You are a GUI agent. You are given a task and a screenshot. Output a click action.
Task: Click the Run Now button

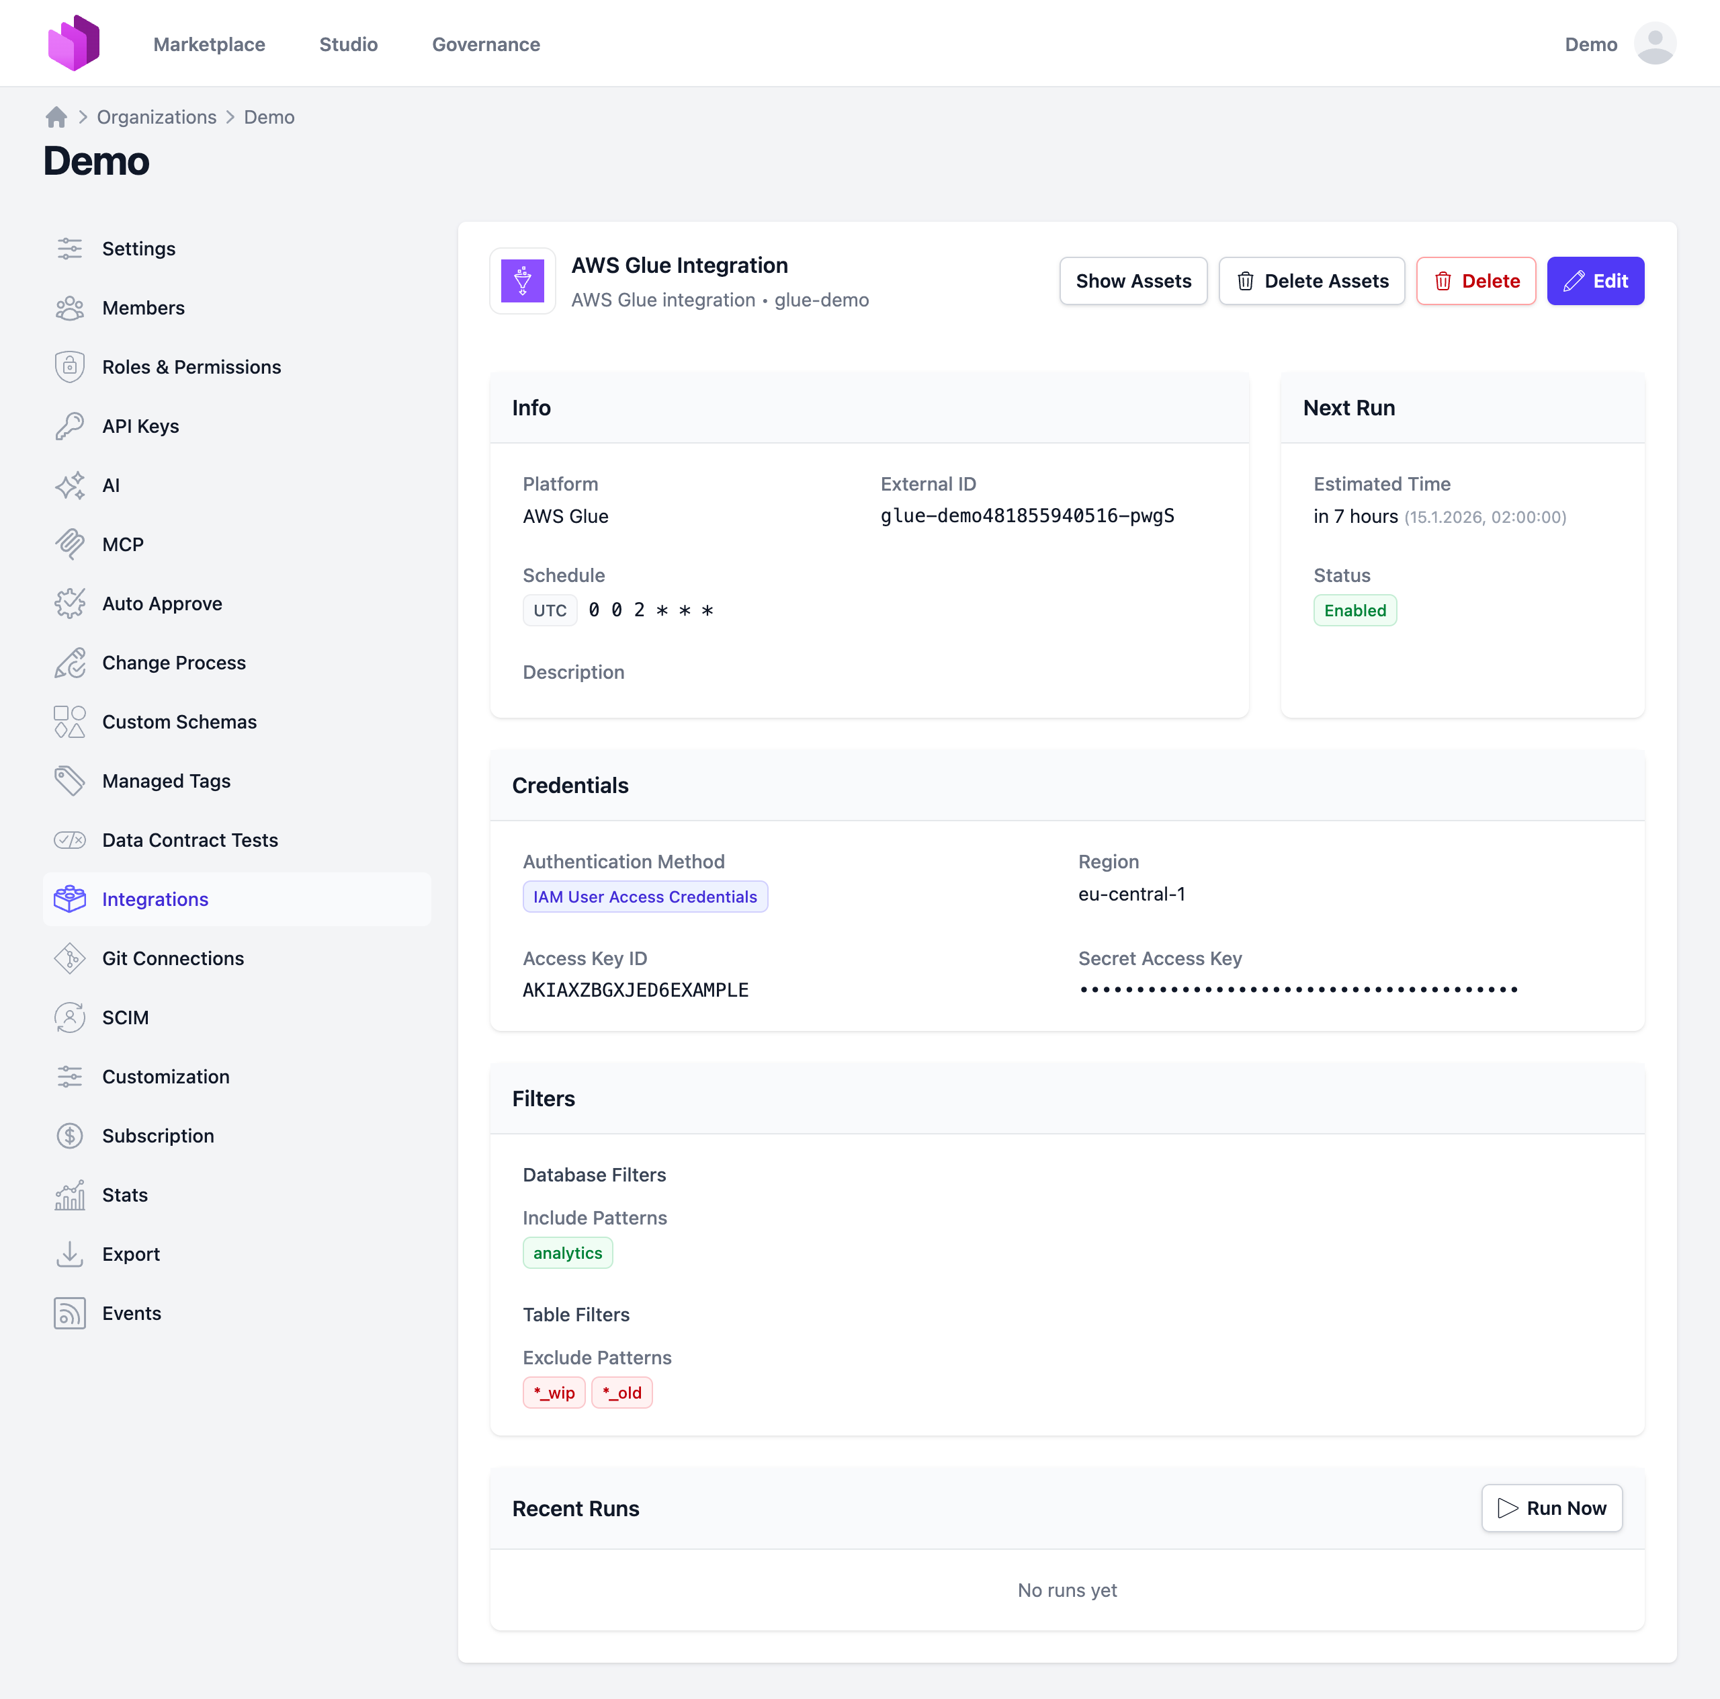(x=1551, y=1507)
